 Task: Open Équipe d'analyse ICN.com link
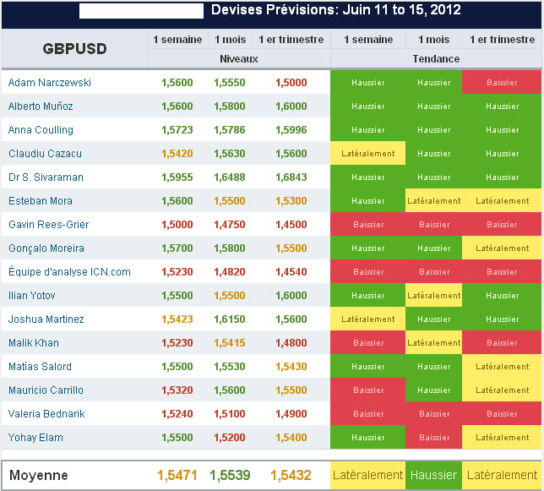(x=69, y=272)
